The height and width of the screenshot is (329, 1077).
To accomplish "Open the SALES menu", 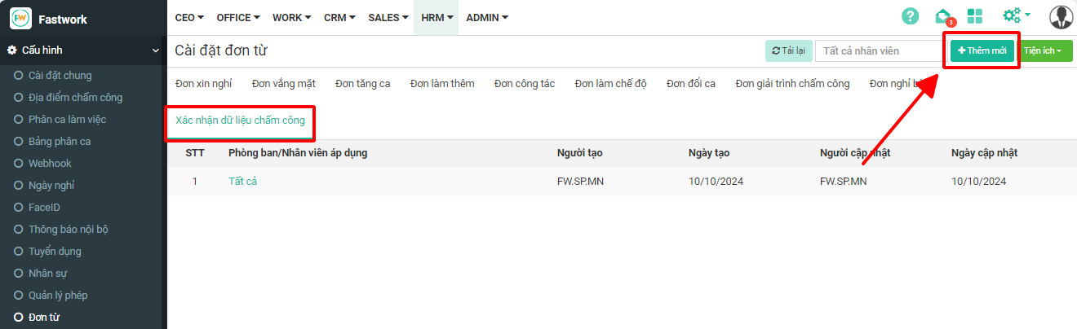I will (x=388, y=17).
